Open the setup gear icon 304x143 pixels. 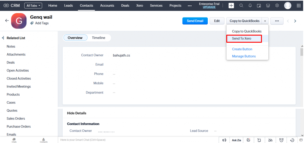coord(277,6)
